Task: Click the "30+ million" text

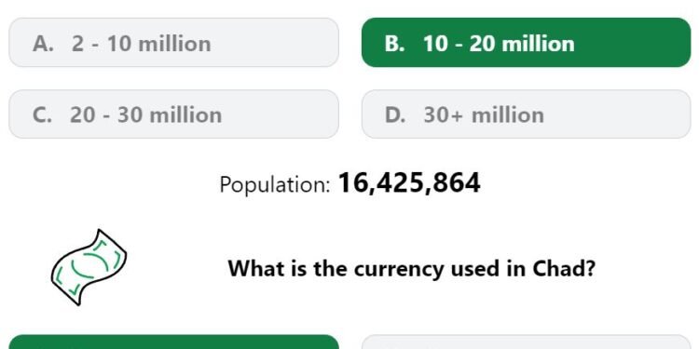Action: coord(484,114)
